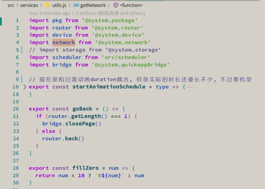265x189 pixels.
Task: Click the 'You, 9 minutes ago' blame annotation
Action: click(x=49, y=13)
